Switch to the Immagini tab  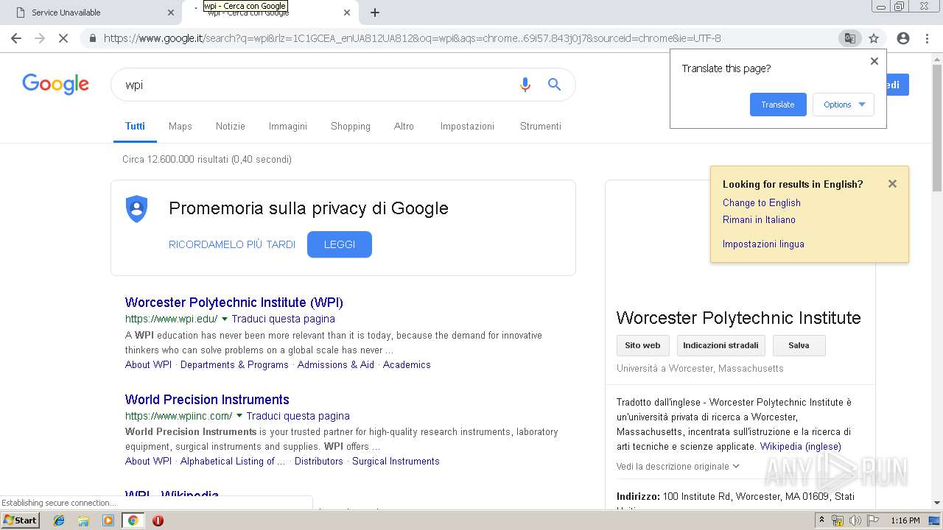[x=287, y=126]
